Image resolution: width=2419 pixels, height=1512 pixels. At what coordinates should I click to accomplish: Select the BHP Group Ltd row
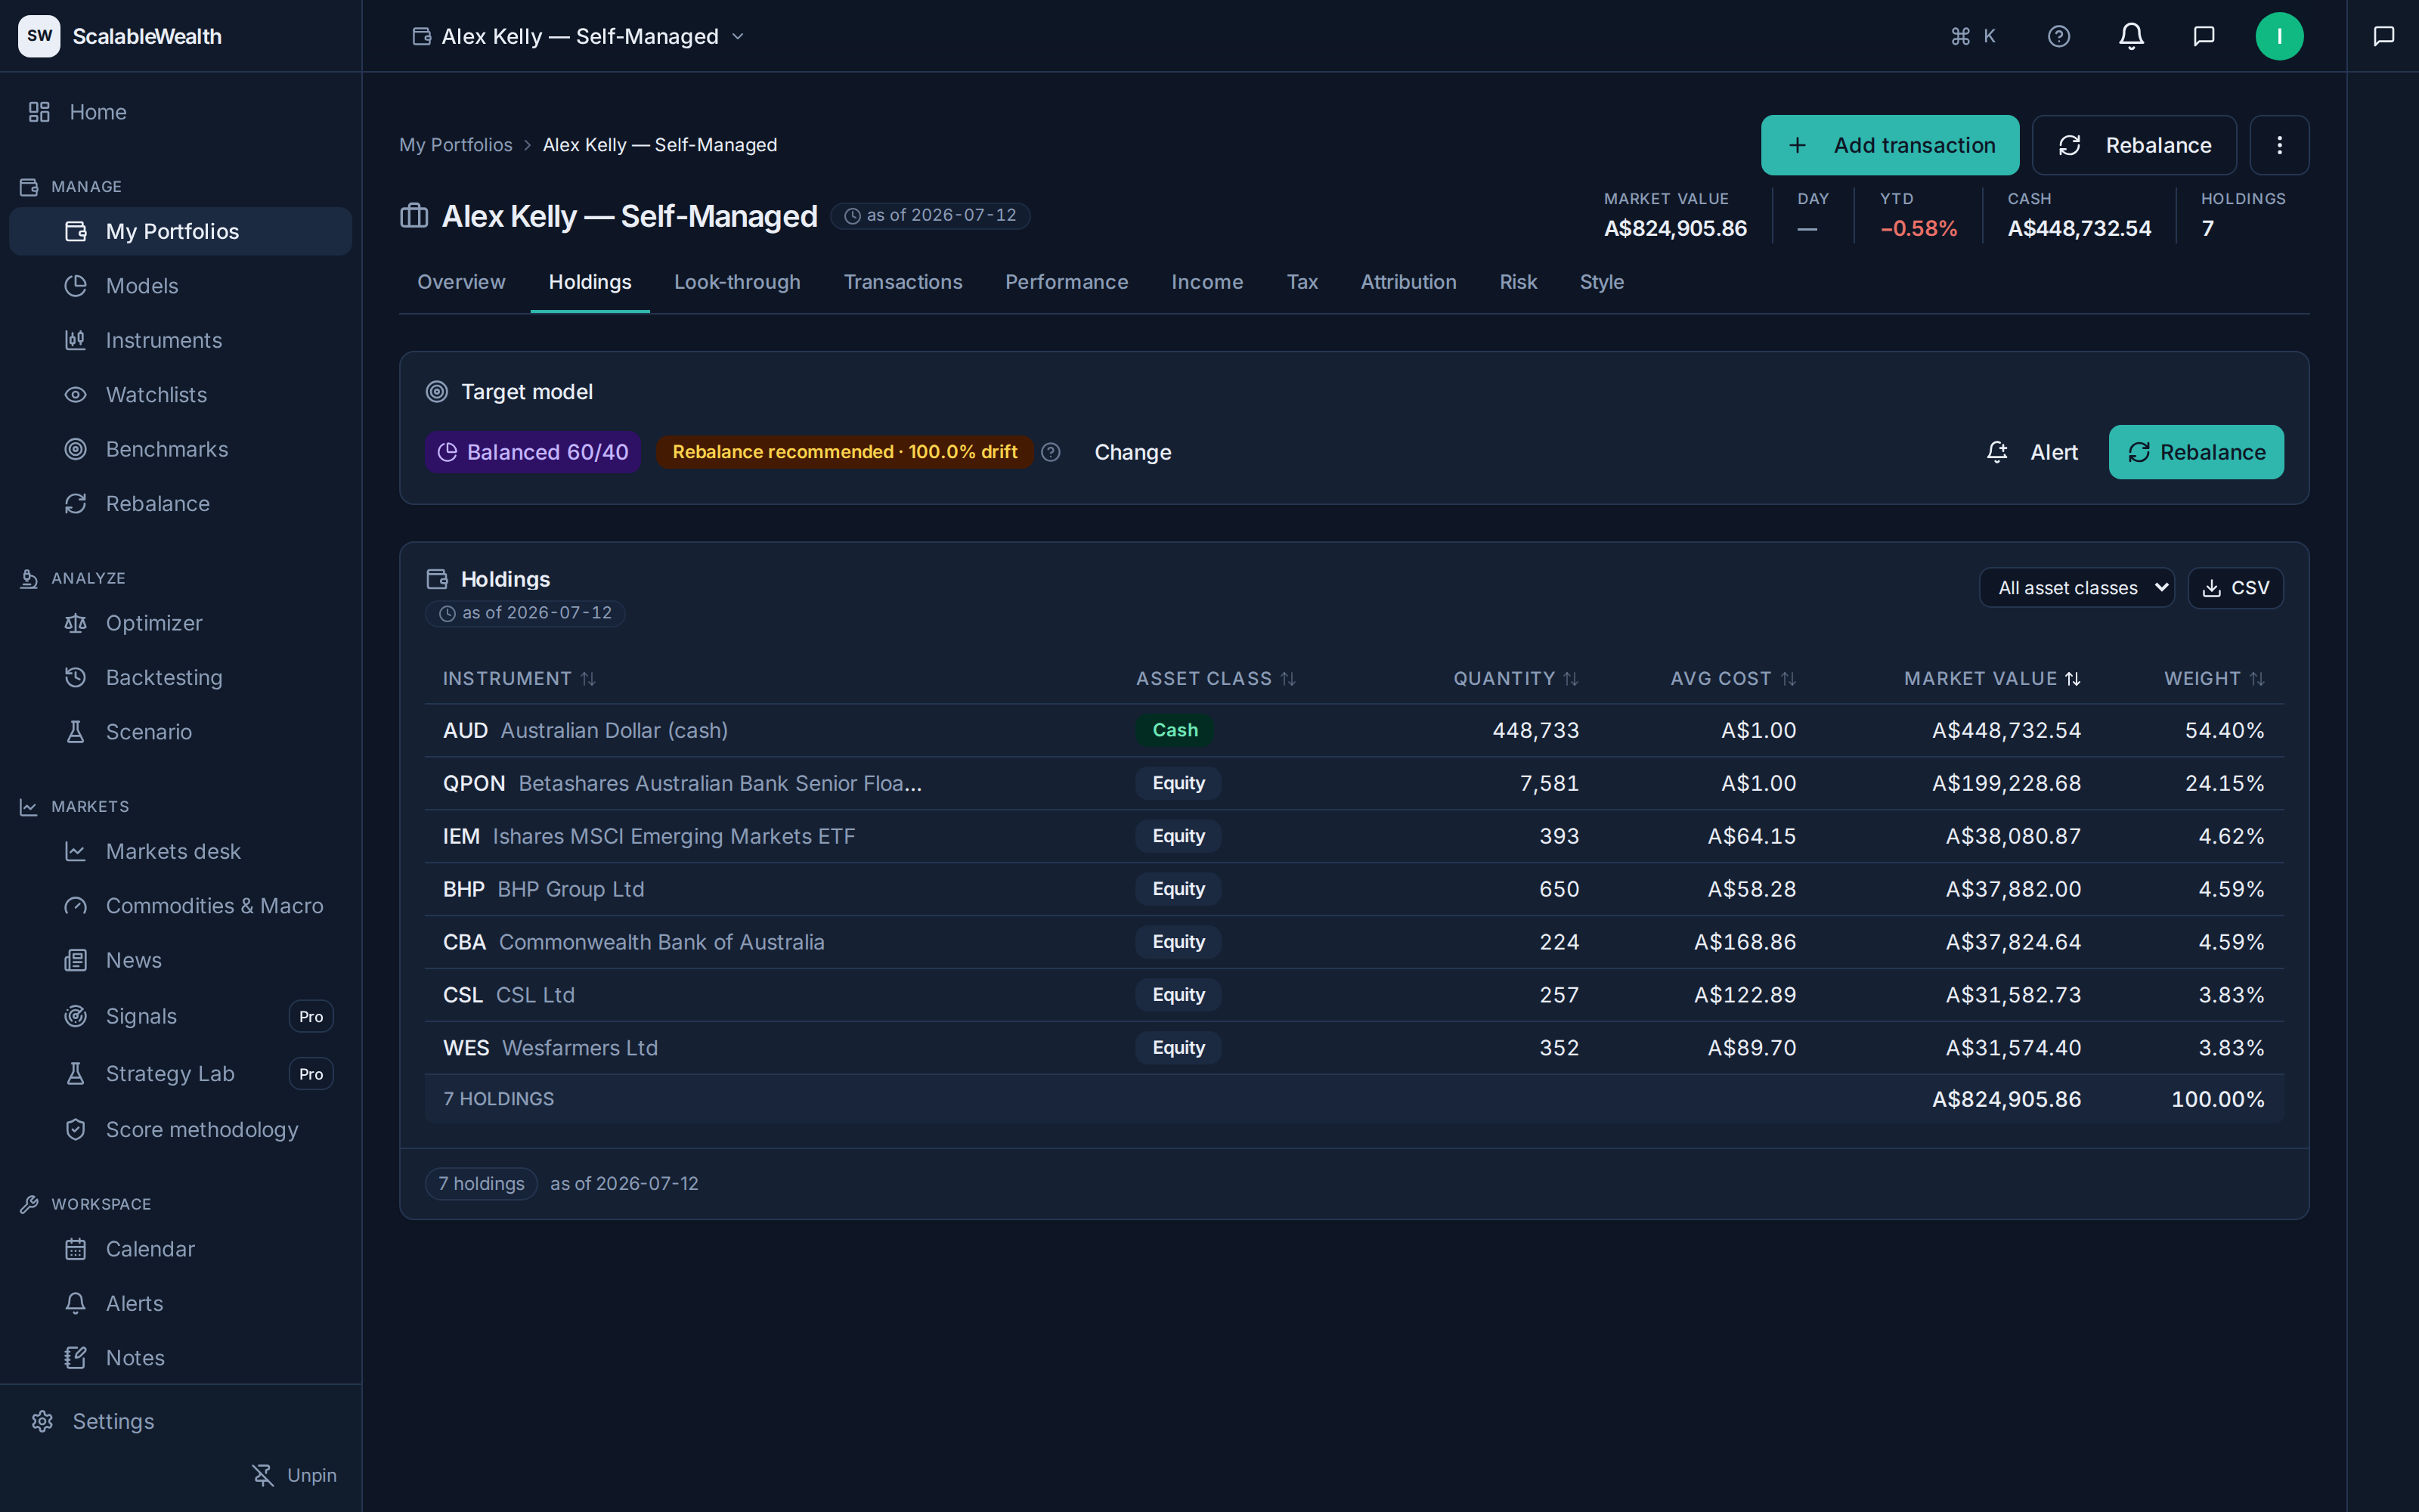pos(1353,889)
